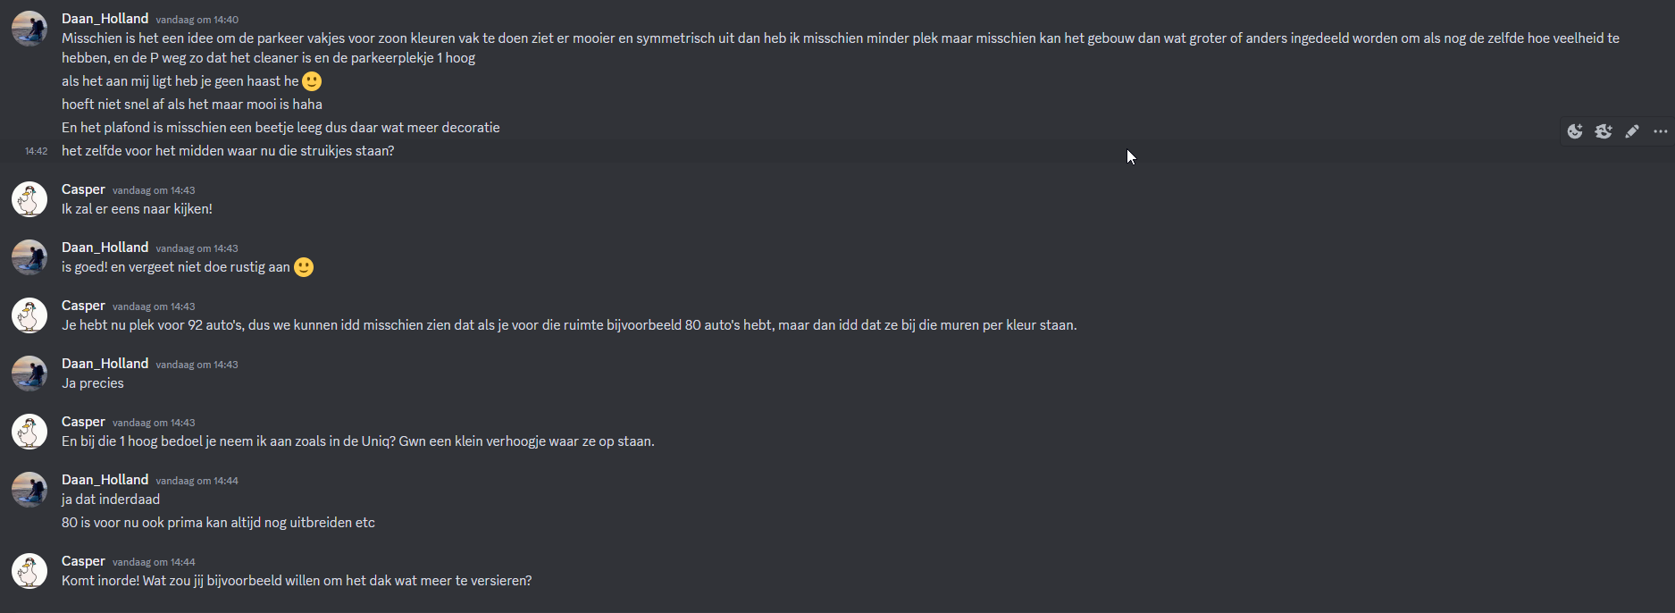
Task: Open Daan_Holland's avatar beside the 14:40 message
Action: coord(29,29)
